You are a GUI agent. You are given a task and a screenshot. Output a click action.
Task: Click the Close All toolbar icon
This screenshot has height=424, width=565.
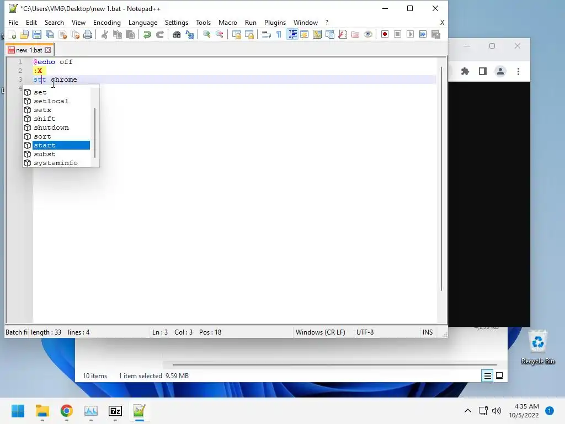click(75, 35)
